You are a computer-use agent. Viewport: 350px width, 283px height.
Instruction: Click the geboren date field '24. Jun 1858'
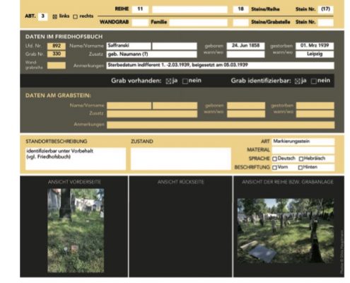[x=245, y=46]
